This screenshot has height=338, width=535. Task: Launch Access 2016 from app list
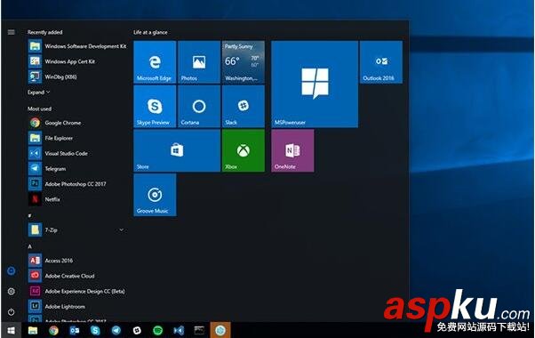(x=76, y=261)
